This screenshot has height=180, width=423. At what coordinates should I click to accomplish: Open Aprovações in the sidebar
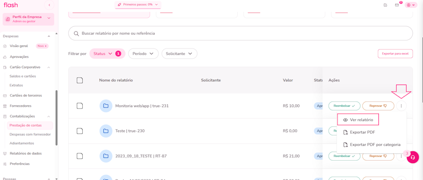click(x=19, y=57)
